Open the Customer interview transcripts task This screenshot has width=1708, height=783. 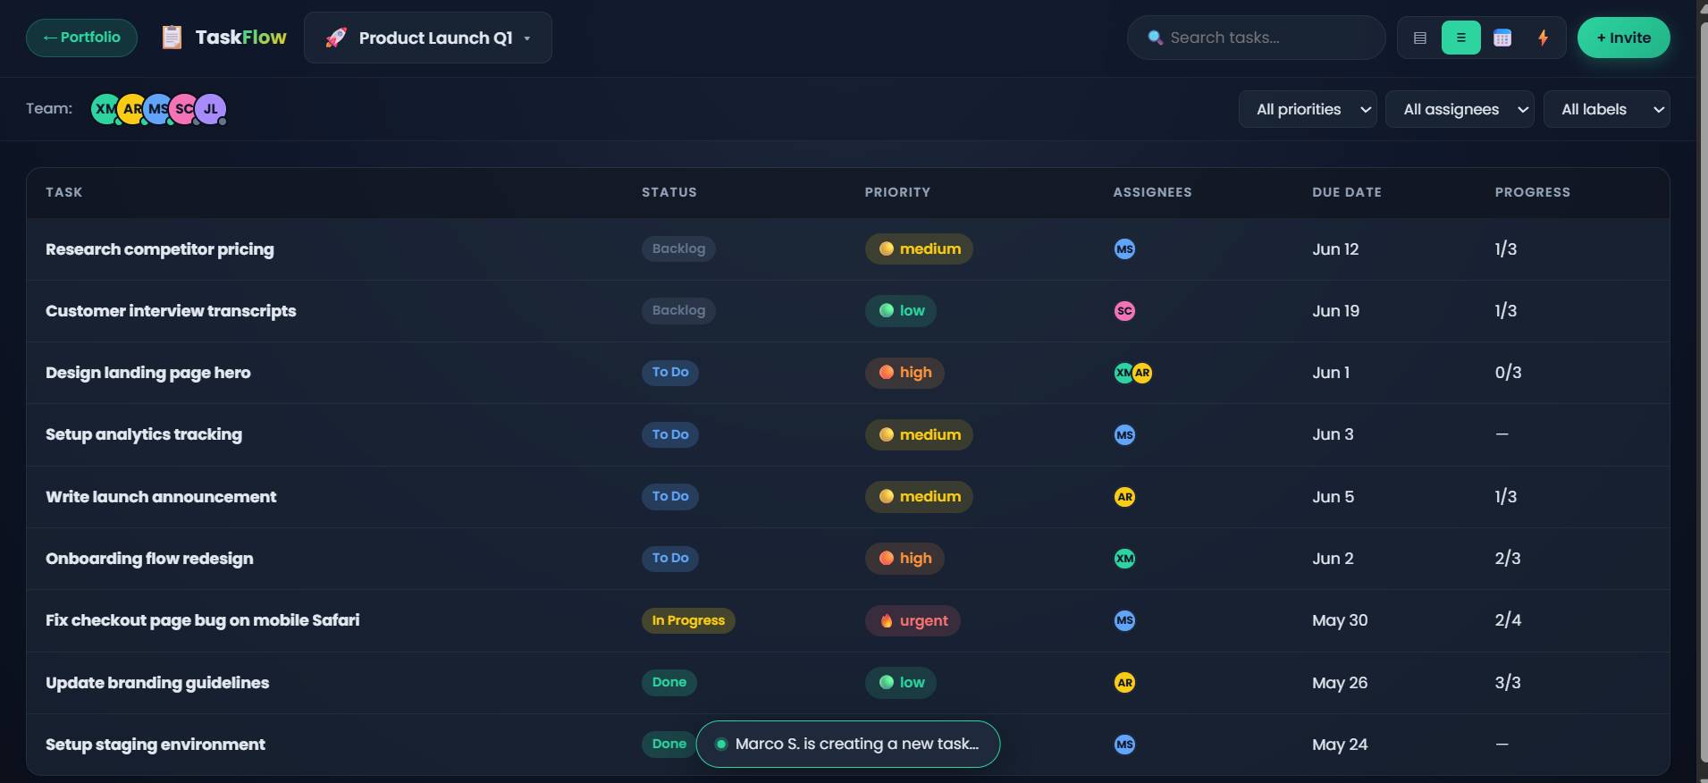coord(171,311)
